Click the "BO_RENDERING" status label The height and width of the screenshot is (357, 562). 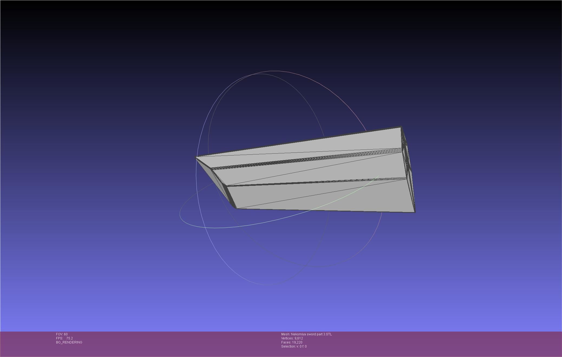69,342
